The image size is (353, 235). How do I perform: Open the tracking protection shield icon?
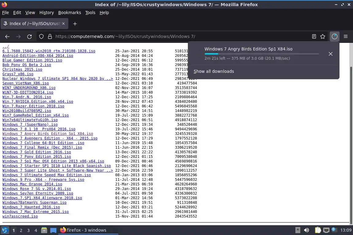pos(41,36)
